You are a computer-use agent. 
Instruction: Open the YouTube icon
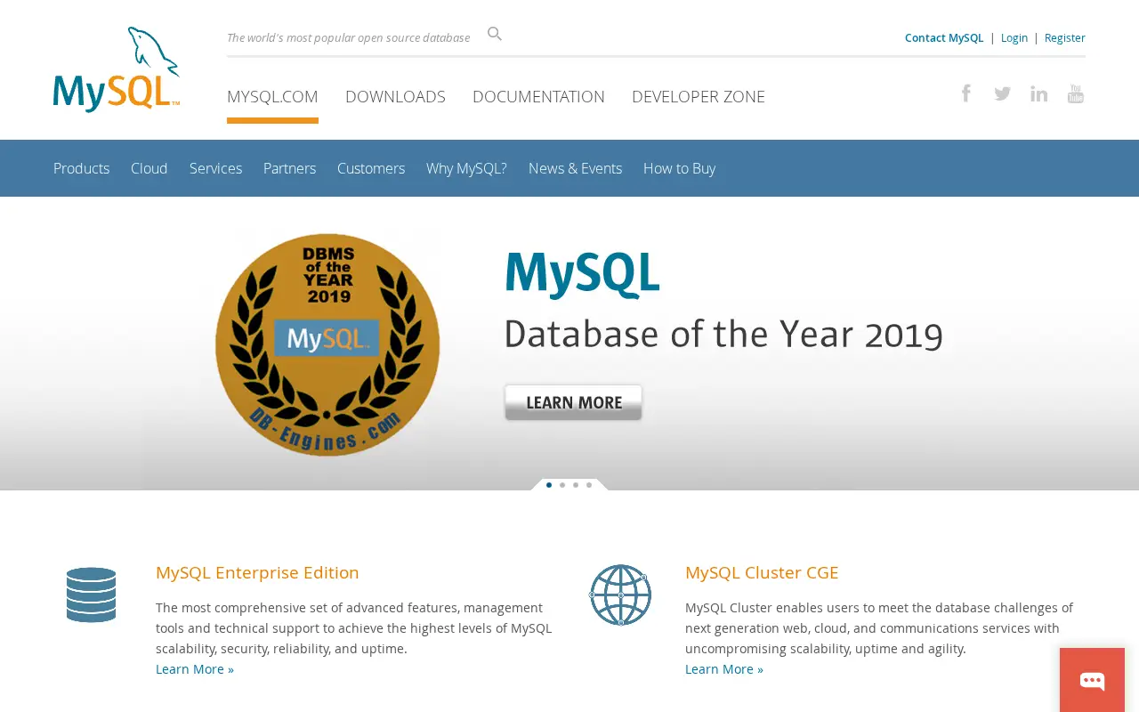pos(1076,93)
